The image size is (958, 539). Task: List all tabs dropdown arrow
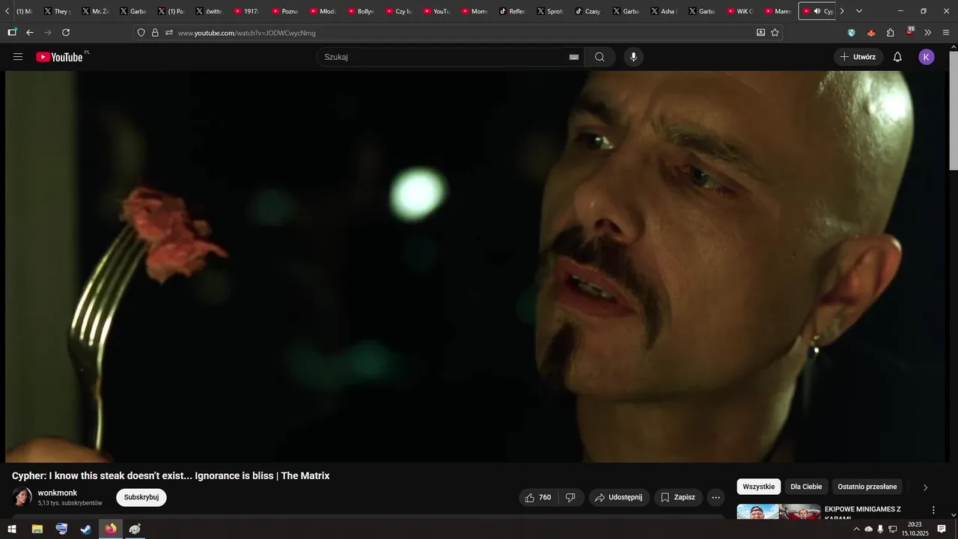[x=858, y=11]
